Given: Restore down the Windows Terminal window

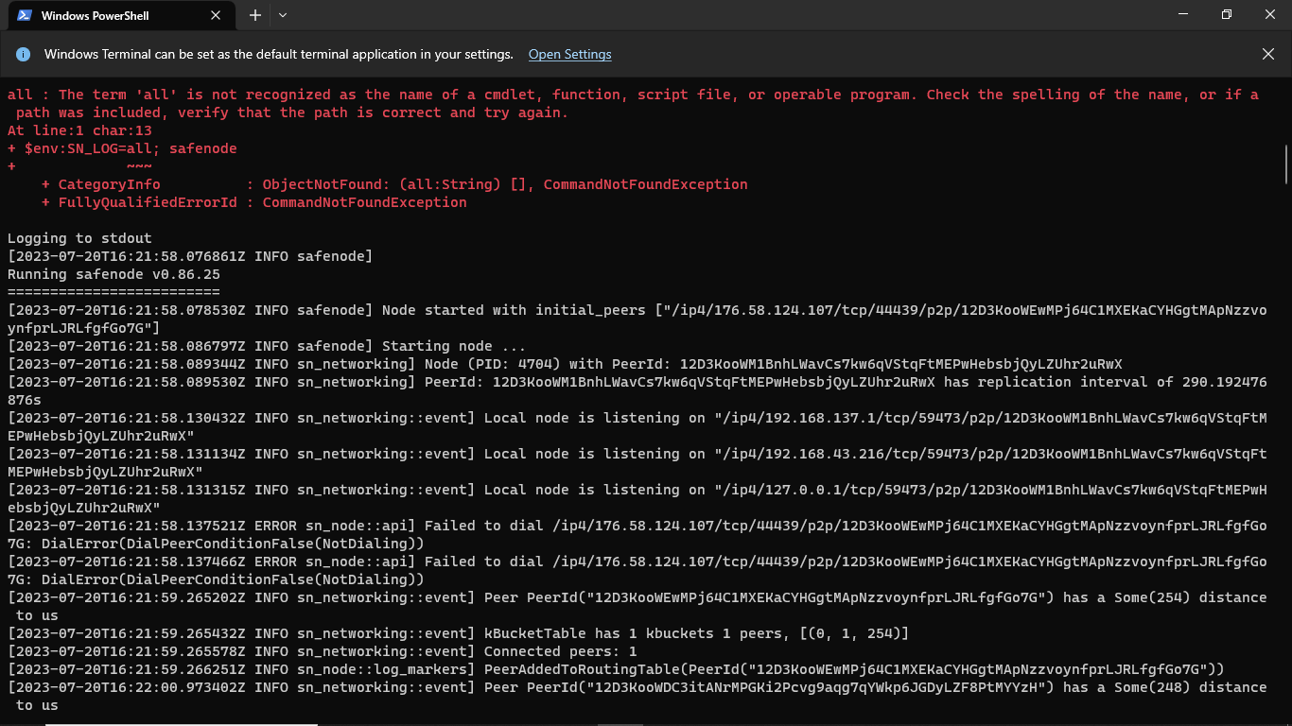Looking at the screenshot, I should coord(1227,14).
